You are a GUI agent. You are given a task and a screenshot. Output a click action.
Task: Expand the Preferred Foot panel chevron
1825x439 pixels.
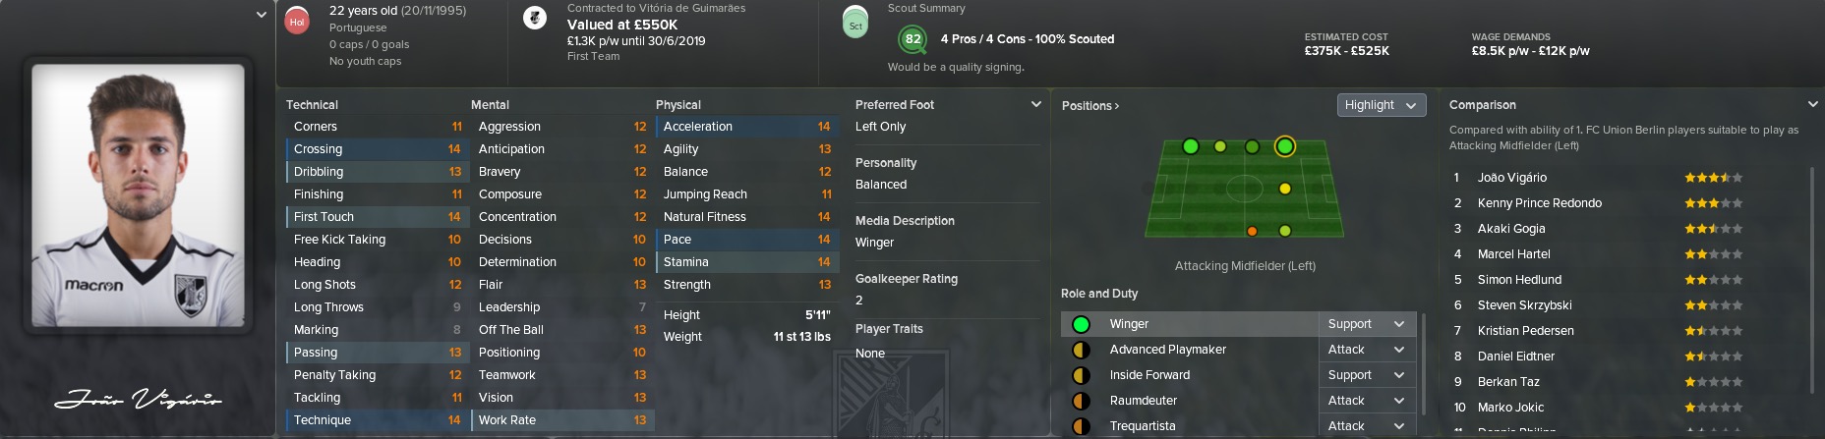[x=1035, y=104]
